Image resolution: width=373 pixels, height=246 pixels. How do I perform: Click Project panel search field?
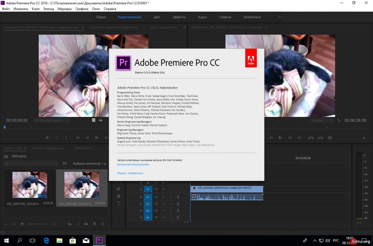31,164
